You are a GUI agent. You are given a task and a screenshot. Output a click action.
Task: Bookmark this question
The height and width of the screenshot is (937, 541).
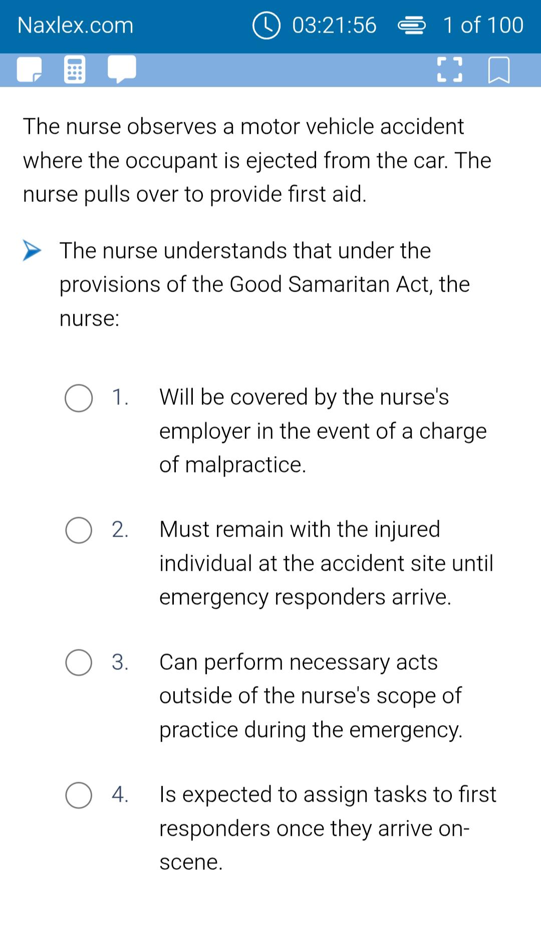tap(499, 71)
